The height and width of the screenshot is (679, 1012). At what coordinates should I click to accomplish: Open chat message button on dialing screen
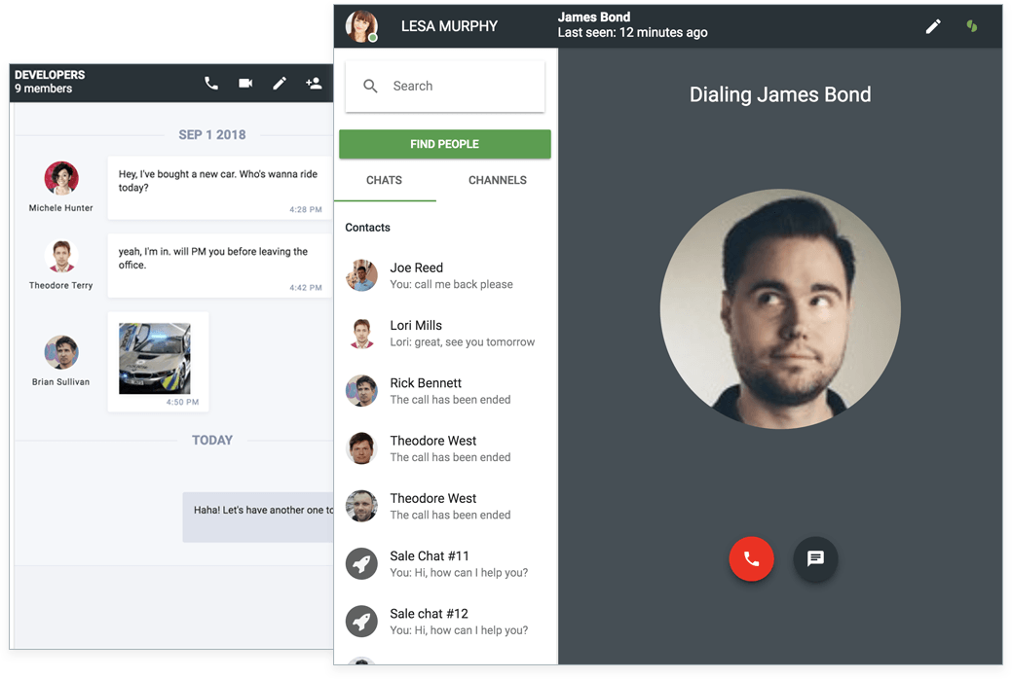[816, 559]
